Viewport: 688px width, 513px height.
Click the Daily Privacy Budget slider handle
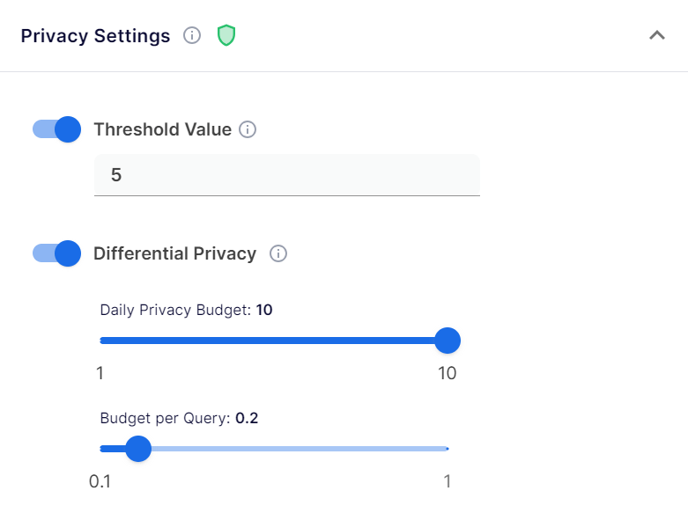click(x=448, y=341)
